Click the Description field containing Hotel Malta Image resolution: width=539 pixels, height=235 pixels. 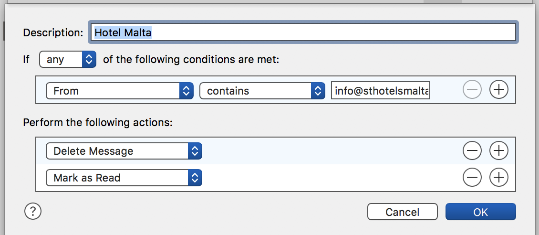pos(303,32)
